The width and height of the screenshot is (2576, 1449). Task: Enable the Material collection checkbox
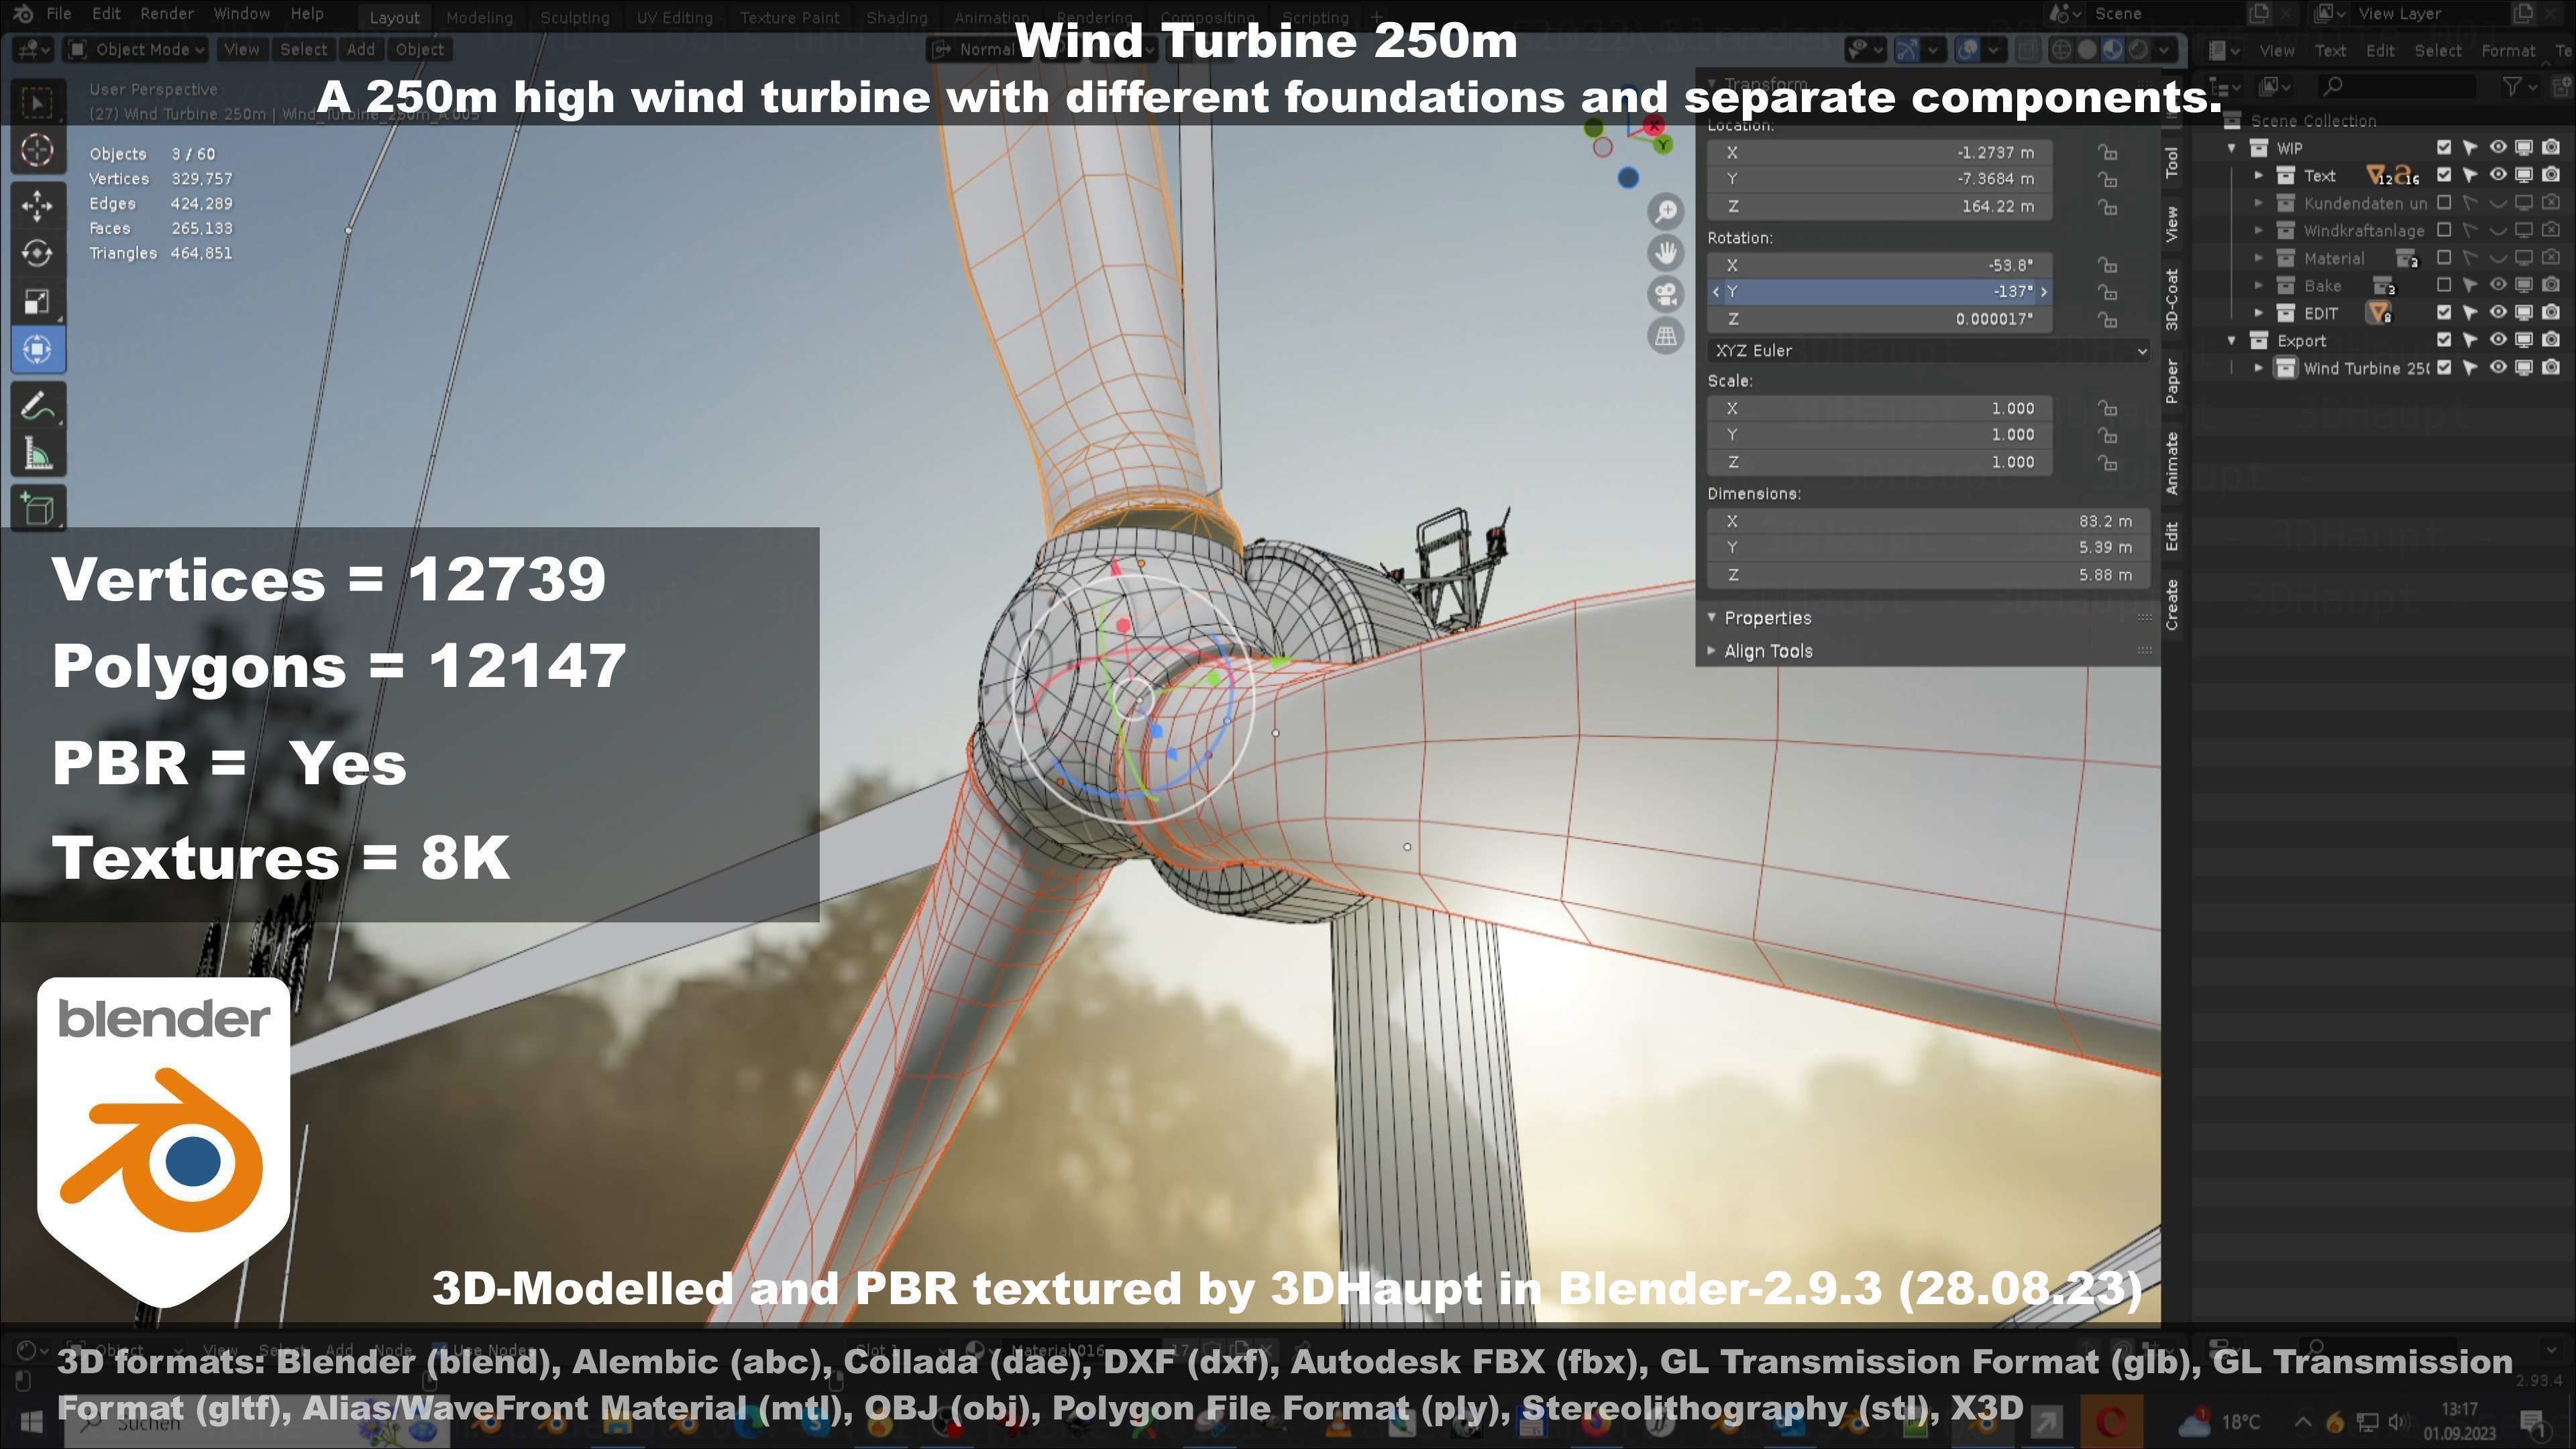click(2443, 259)
